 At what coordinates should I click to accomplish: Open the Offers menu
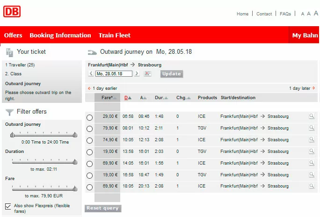(13, 35)
